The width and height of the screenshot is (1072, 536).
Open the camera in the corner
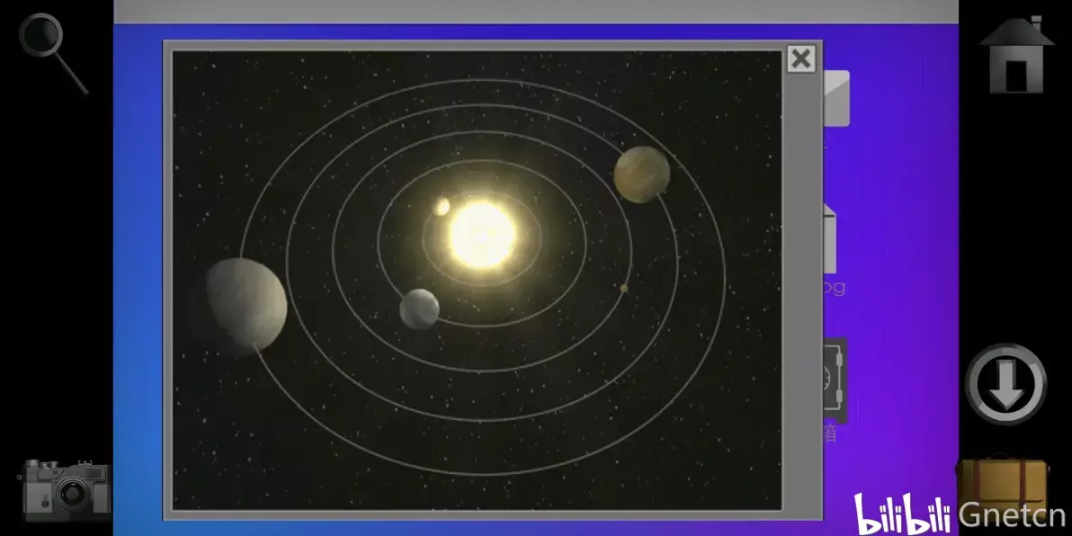point(66,490)
